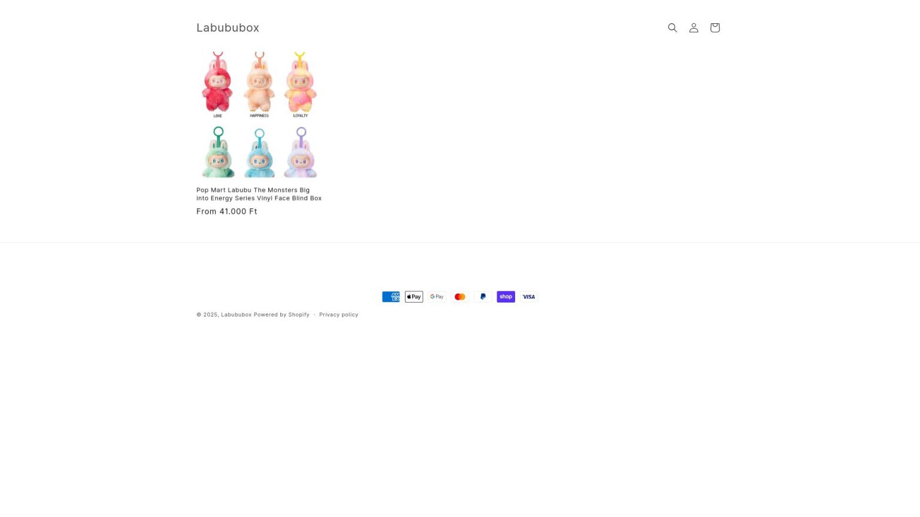This screenshot has height=517, width=920.
Task: Select the yellow-pink LOYALTY Labubu figure
Action: pyautogui.click(x=300, y=83)
